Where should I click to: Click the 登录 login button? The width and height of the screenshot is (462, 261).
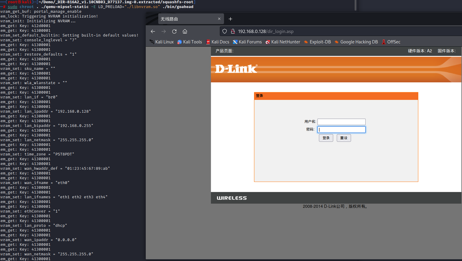coord(326,138)
